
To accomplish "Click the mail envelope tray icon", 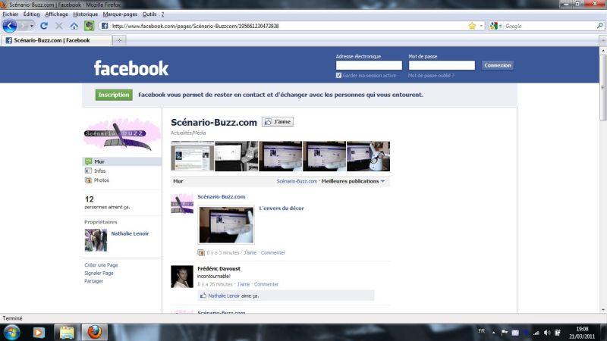I will pyautogui.click(x=515, y=333).
